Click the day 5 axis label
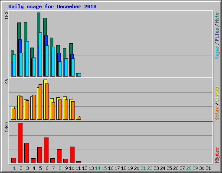This screenshot has width=222, height=173. (x=40, y=168)
